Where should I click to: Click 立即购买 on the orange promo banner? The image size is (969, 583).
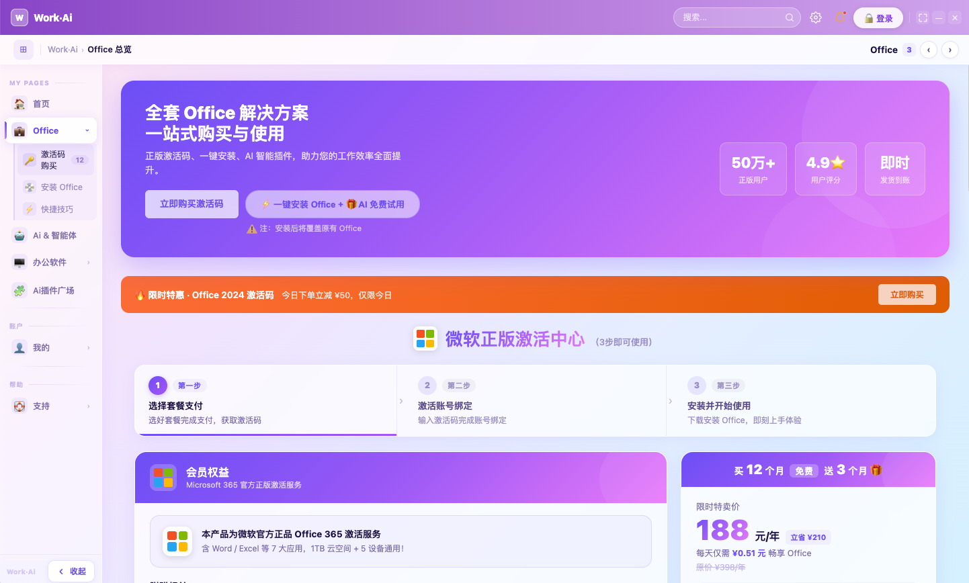pyautogui.click(x=907, y=294)
